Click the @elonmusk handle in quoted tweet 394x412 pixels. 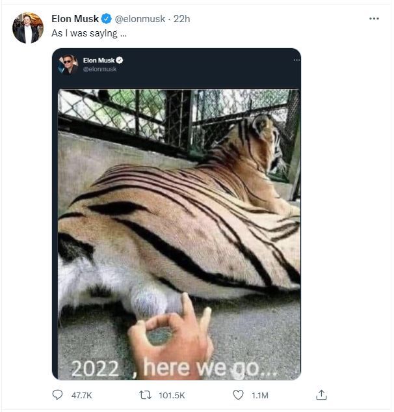99,68
